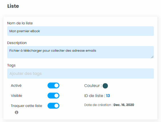Click the Liste page heading
161x122 pixels.
tap(13, 6)
